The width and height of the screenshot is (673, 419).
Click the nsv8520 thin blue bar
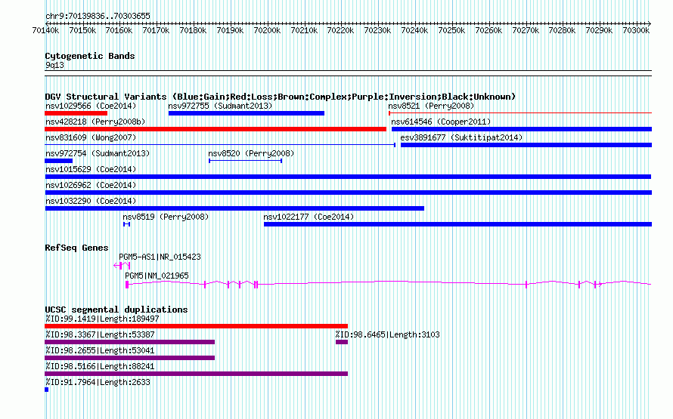(245, 161)
